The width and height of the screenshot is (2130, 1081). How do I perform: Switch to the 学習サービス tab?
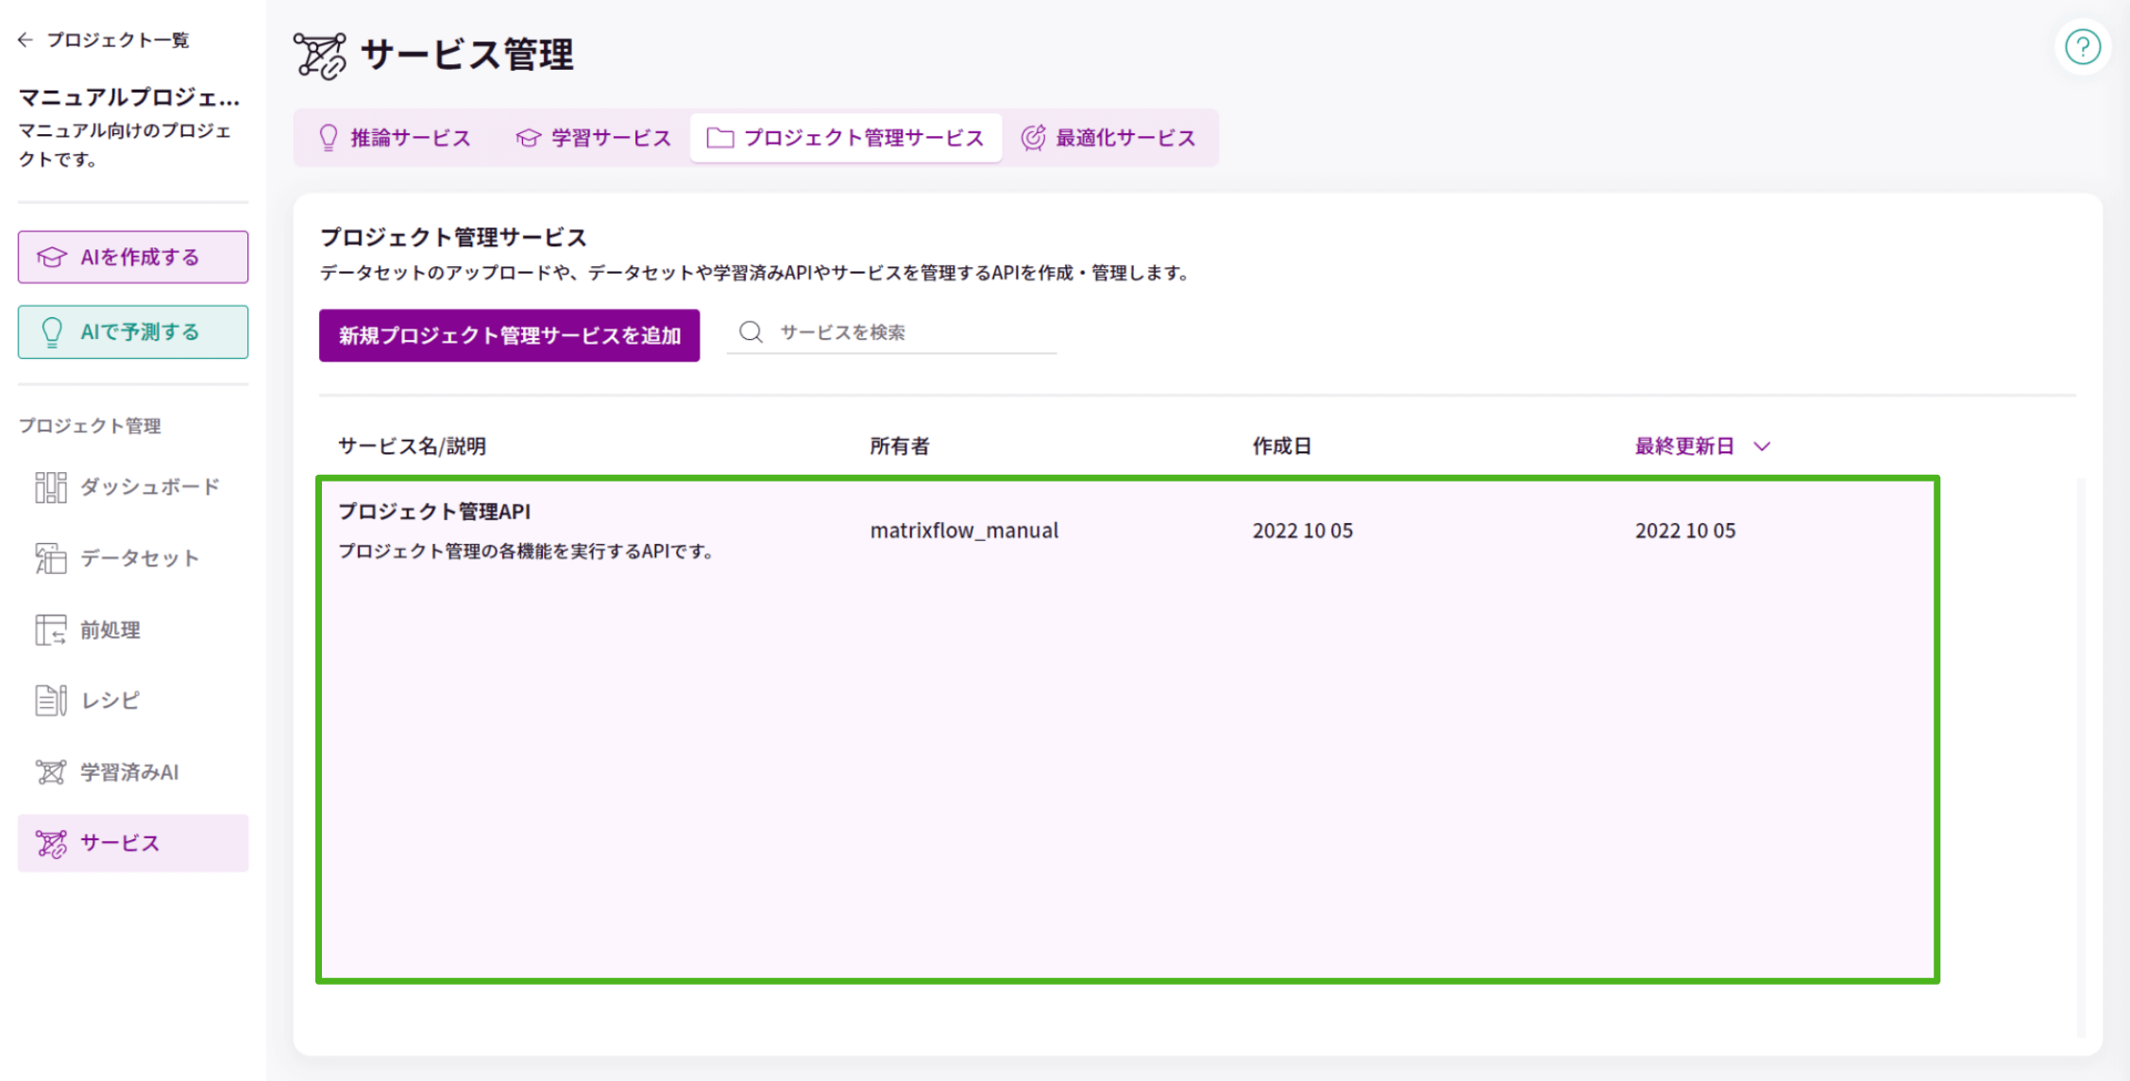tap(595, 137)
